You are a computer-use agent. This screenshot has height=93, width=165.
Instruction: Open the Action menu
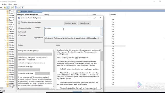pyautogui.click(x=4, y=4)
